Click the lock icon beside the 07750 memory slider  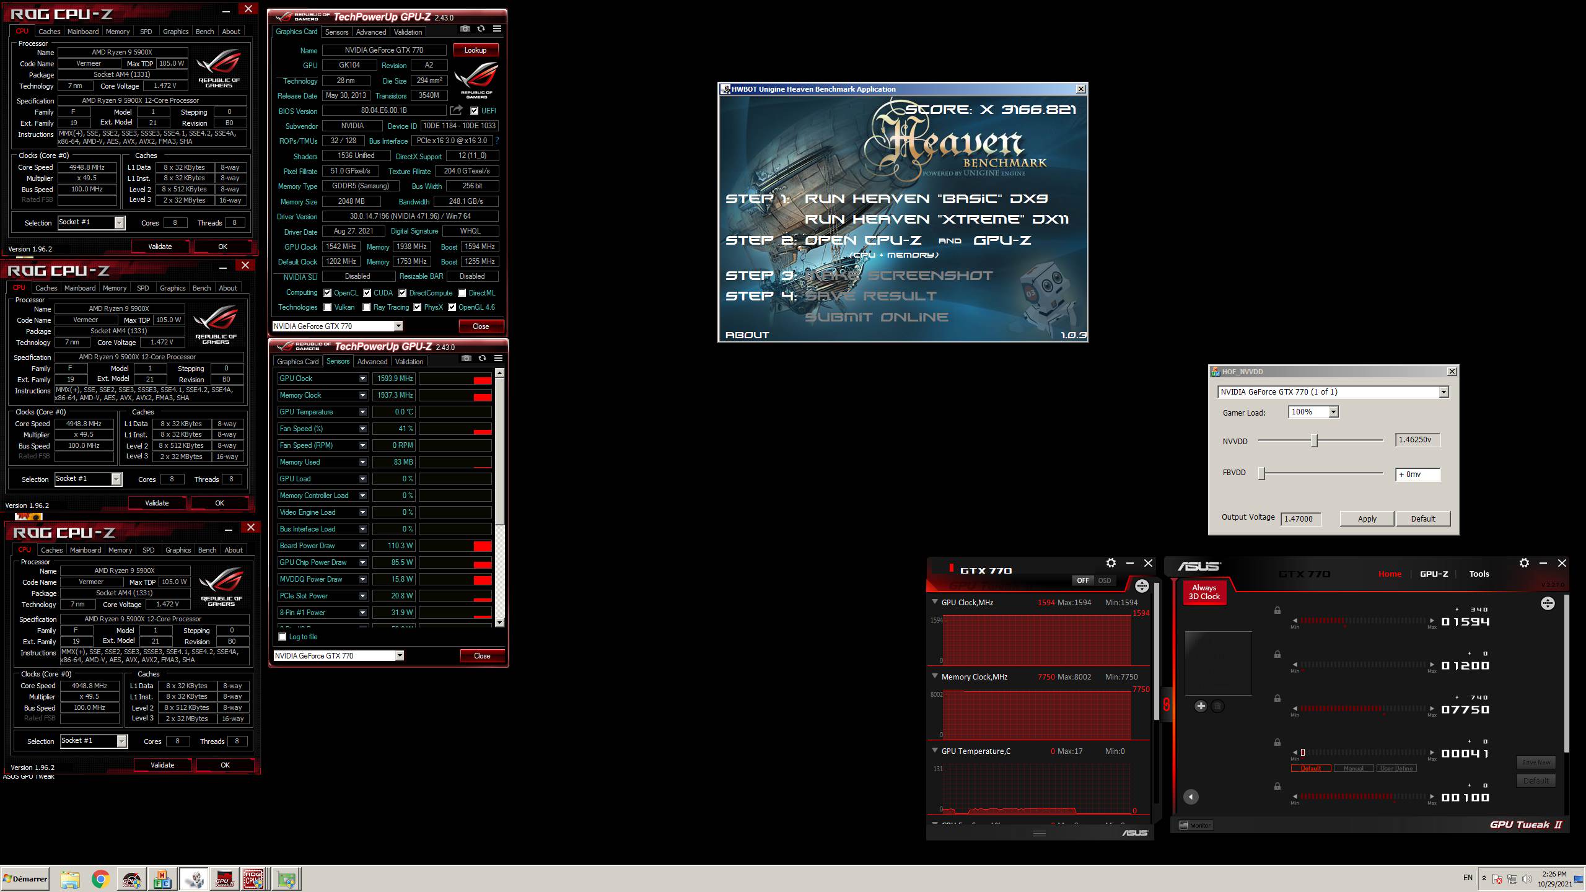click(1277, 699)
